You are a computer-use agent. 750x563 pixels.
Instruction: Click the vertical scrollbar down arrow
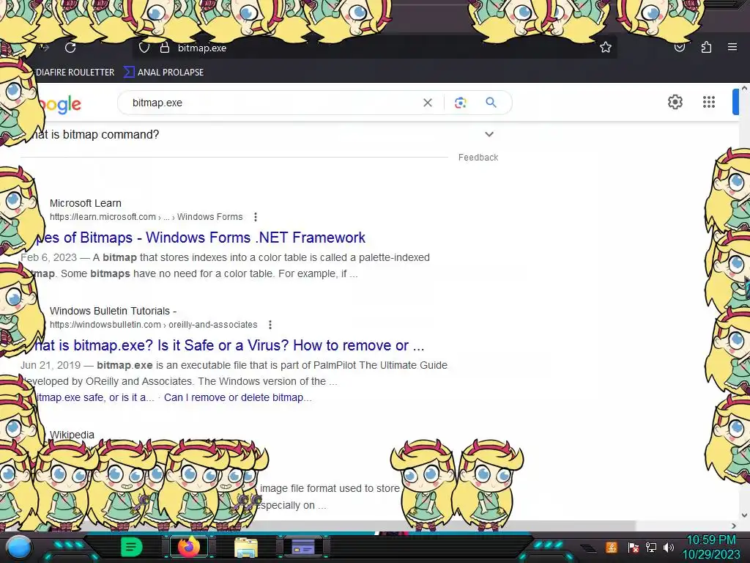[744, 515]
